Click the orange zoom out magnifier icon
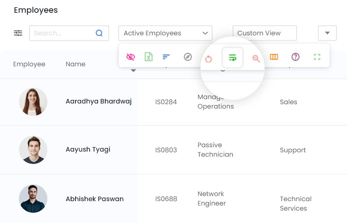 pyautogui.click(x=256, y=59)
